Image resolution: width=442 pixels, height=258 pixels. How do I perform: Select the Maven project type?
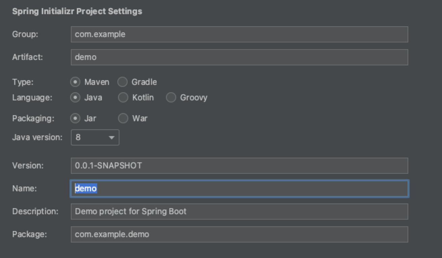coord(76,82)
